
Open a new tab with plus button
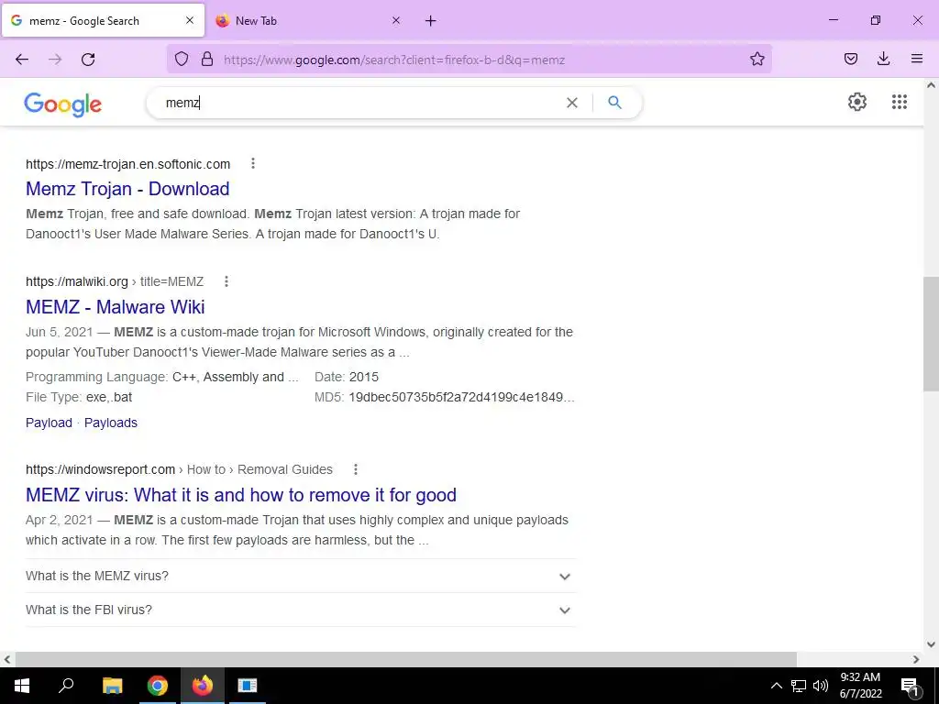point(431,21)
